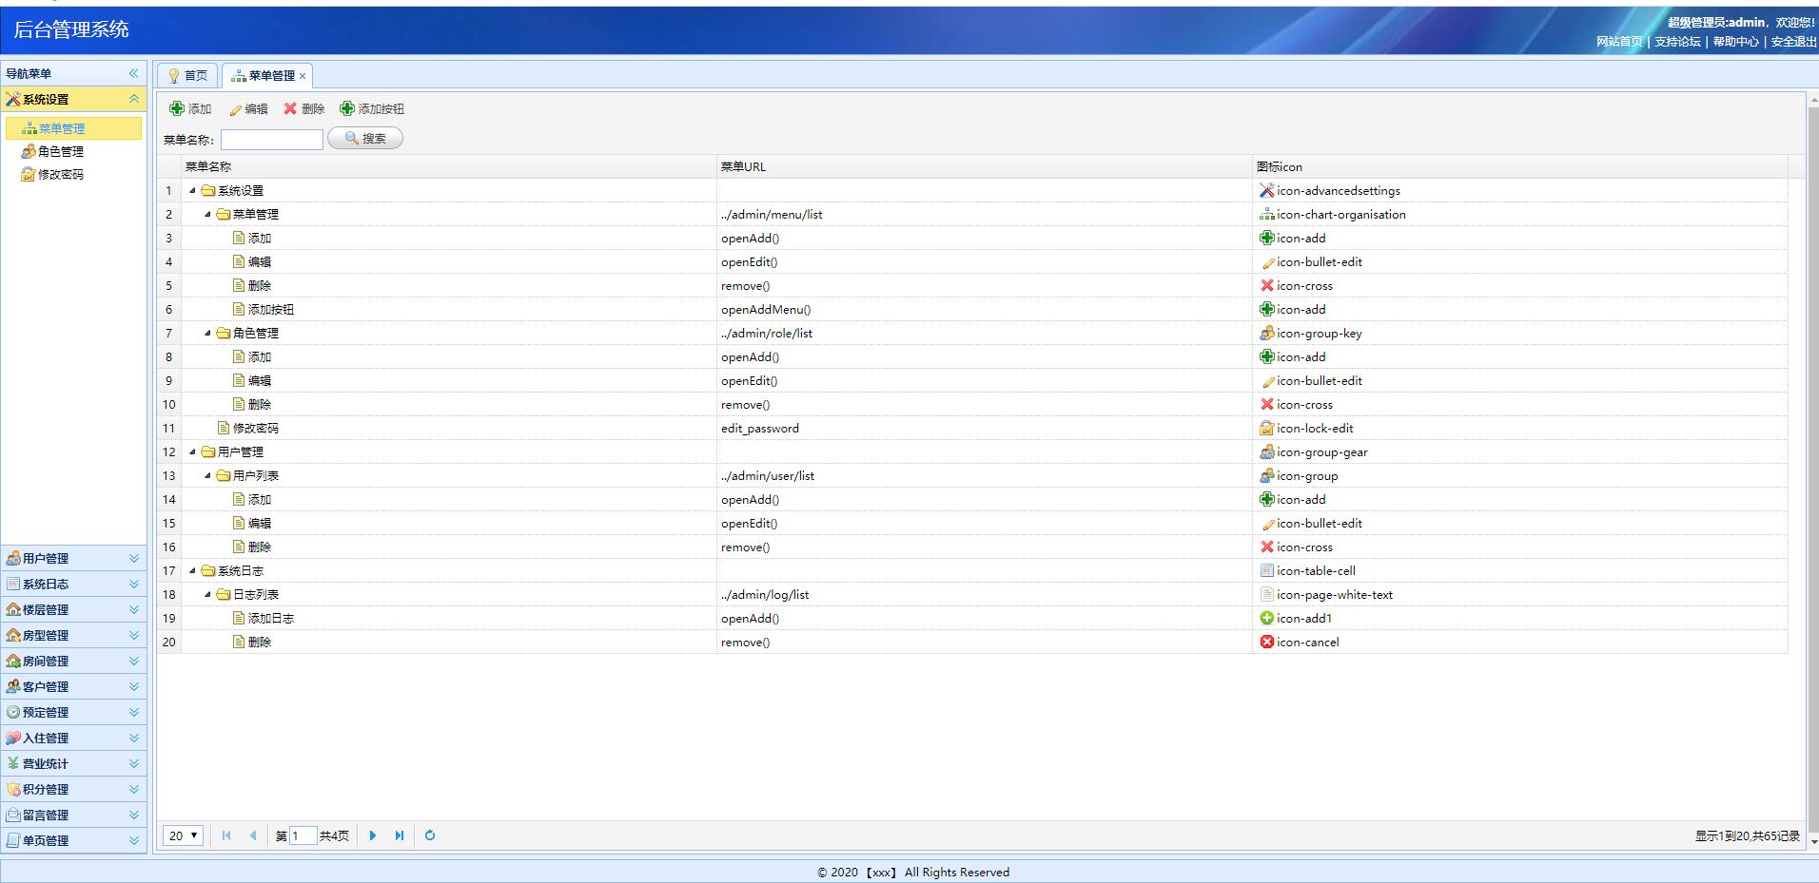Click the green Add (添加) toolbar icon
This screenshot has height=883, width=1819.
[x=177, y=108]
